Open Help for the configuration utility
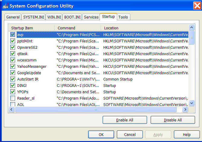This screenshot has width=202, height=142. pyautogui.click(x=187, y=134)
